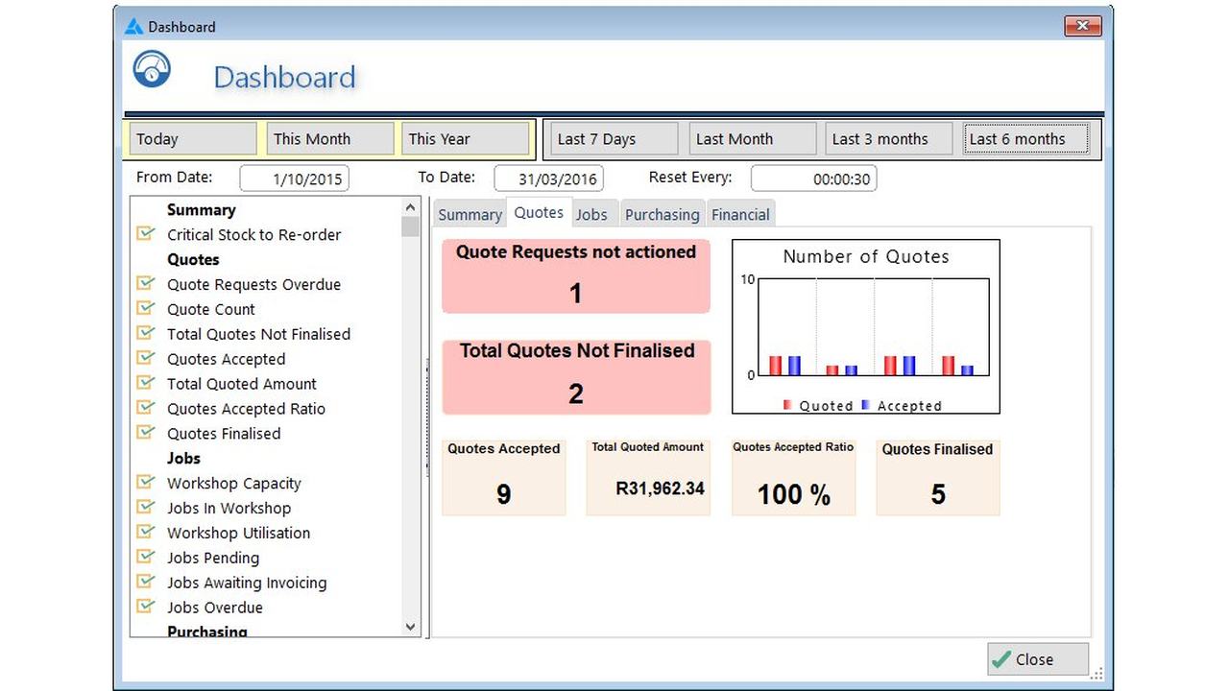The width and height of the screenshot is (1229, 691).
Task: Toggle Jobs Pending checkbox
Action: [146, 558]
